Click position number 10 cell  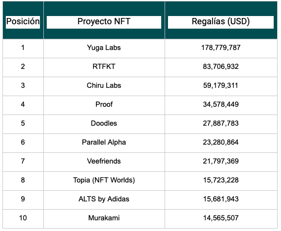click(23, 219)
